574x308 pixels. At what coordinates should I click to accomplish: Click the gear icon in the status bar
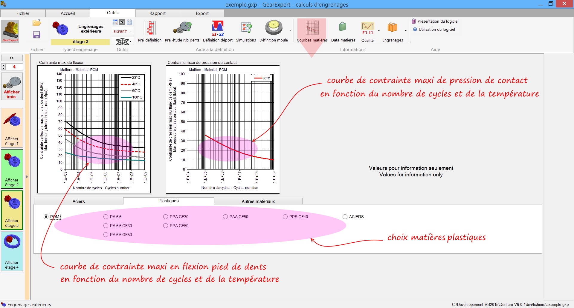[3, 304]
